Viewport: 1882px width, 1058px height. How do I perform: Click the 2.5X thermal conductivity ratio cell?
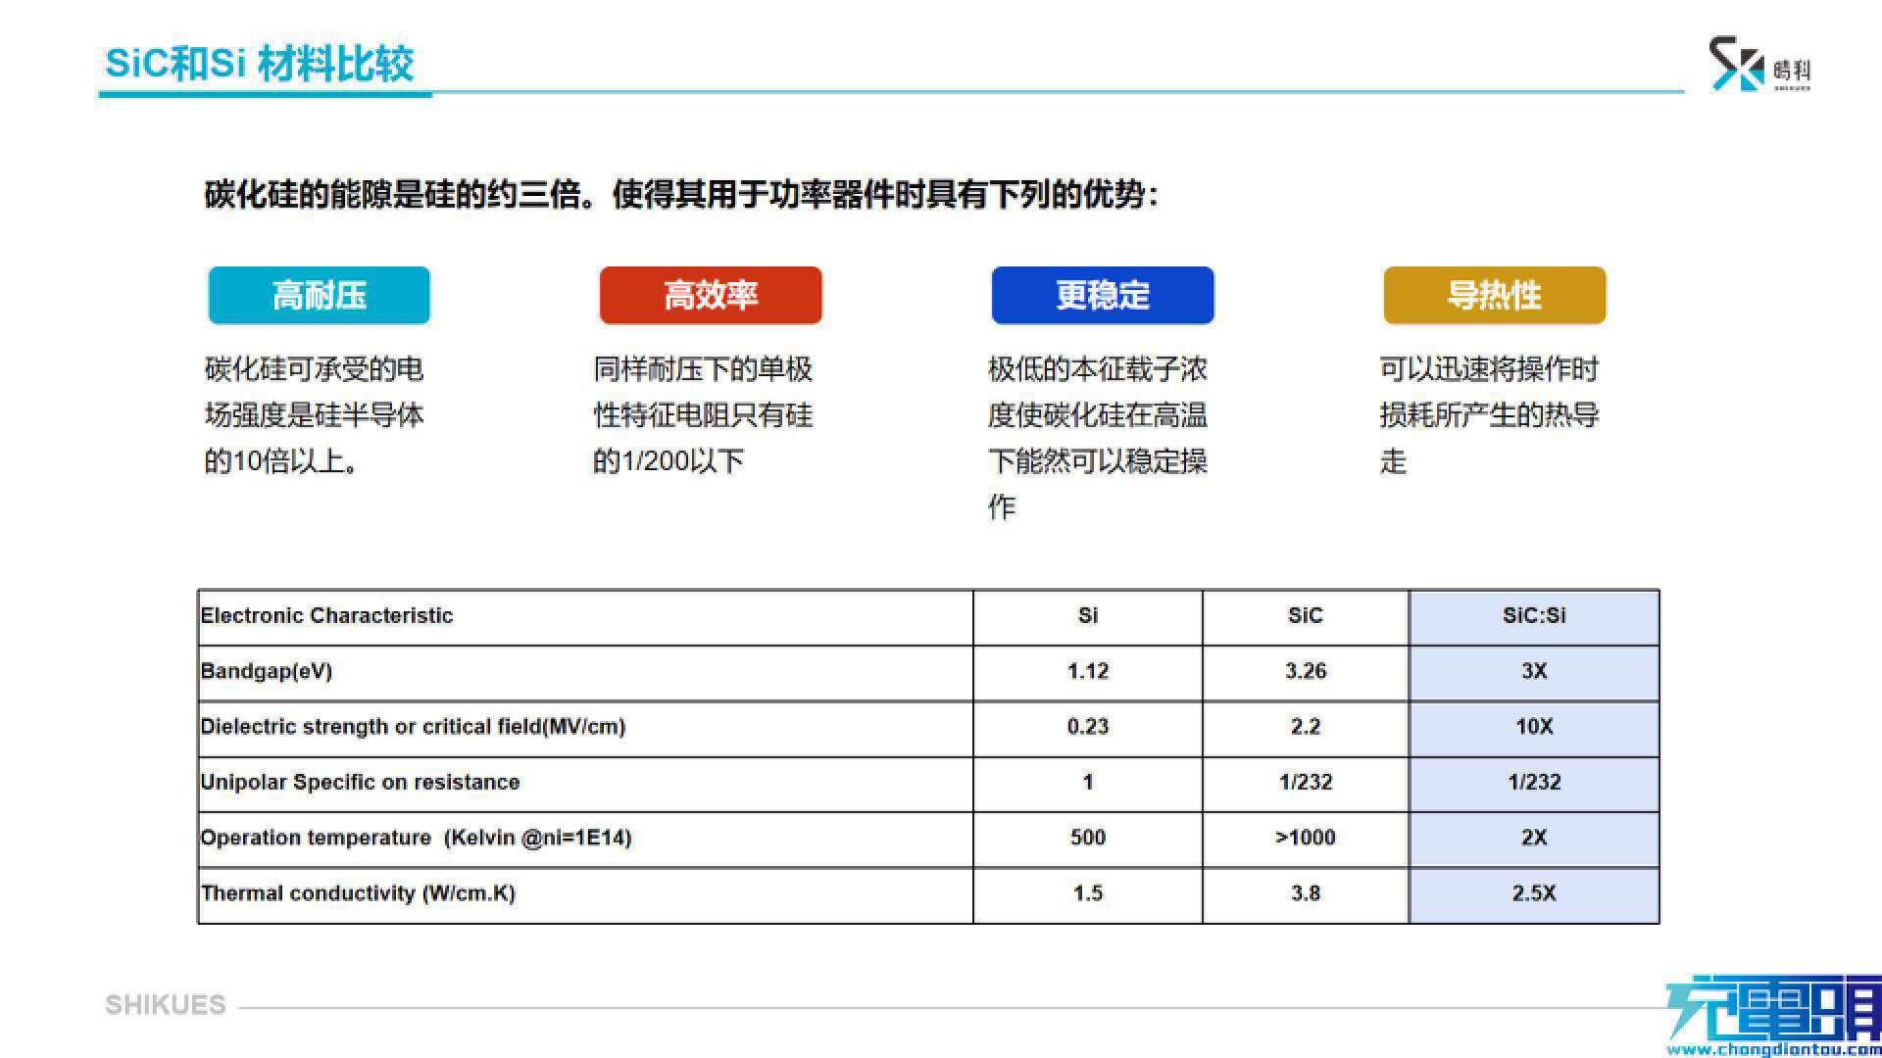tap(1533, 893)
